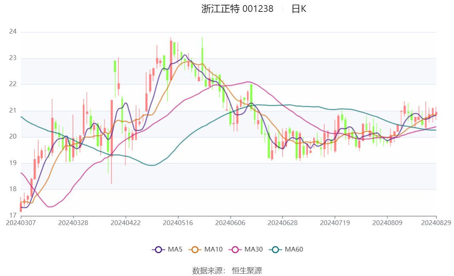Click y-axis value 23
Image resolution: width=454 pixels, height=276 pixels.
(x=13, y=58)
